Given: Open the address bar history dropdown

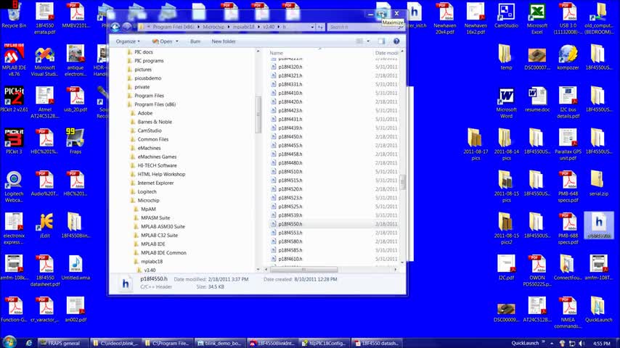Looking at the screenshot, I should coord(312,27).
